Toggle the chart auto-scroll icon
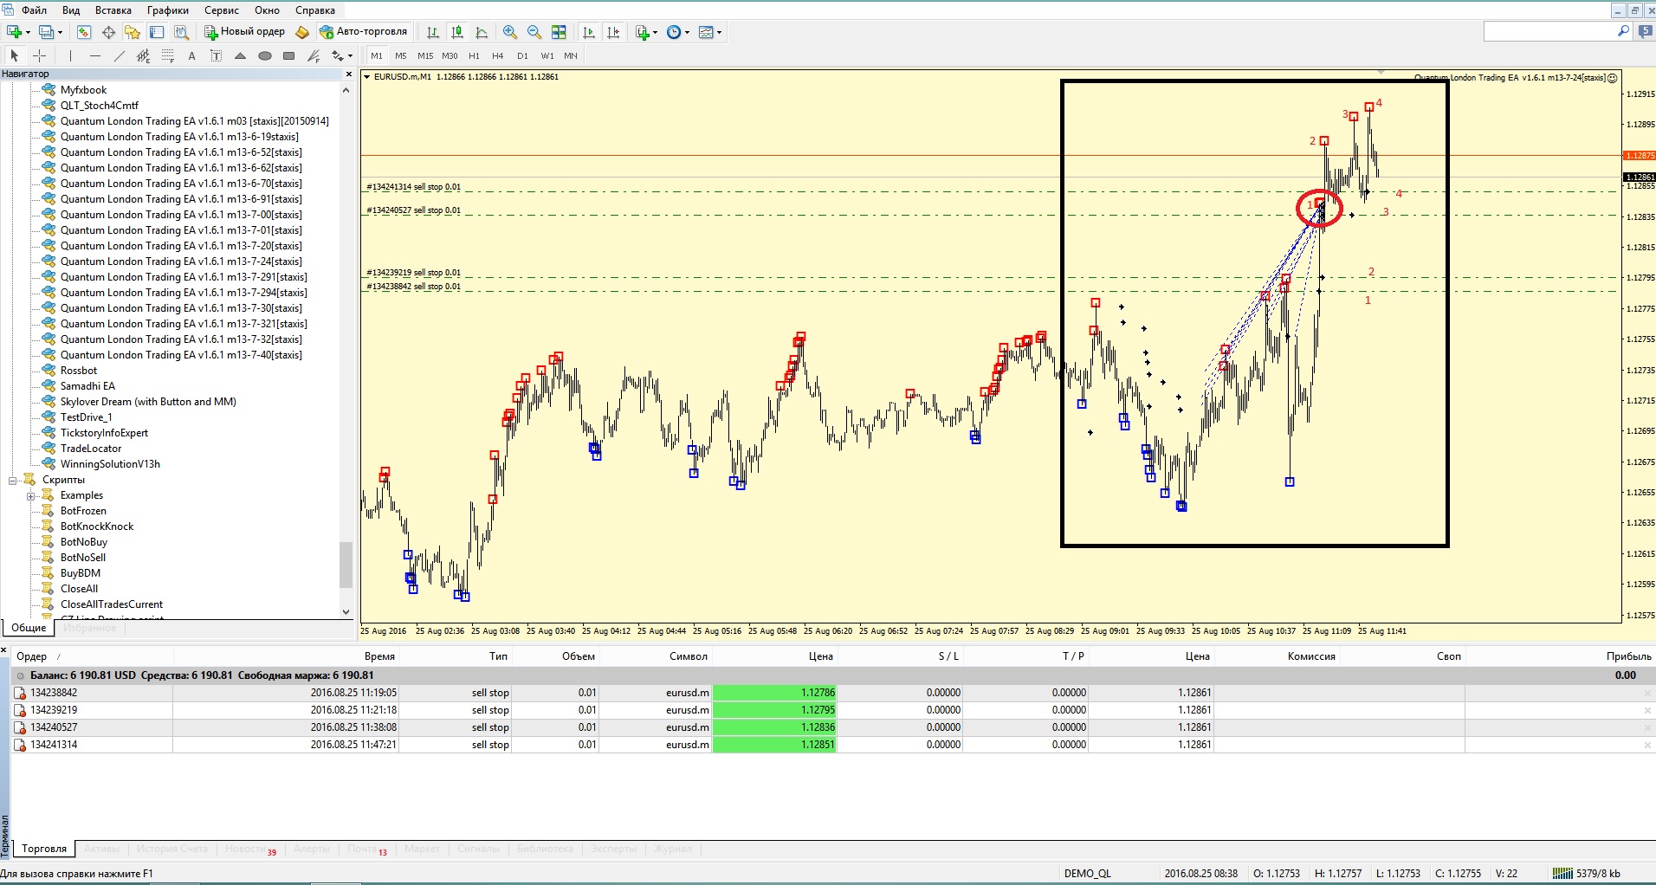The width and height of the screenshot is (1656, 885). [589, 32]
